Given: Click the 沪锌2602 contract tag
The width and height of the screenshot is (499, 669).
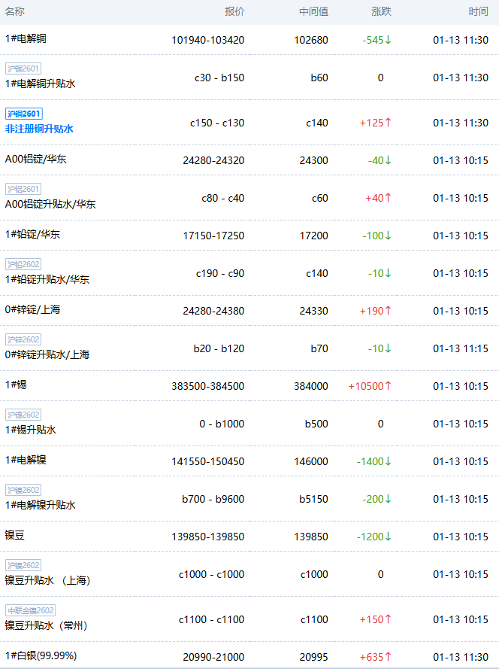Looking at the screenshot, I should pyautogui.click(x=23, y=339).
